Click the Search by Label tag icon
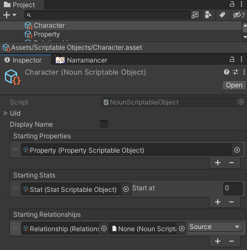The image size is (247, 250). point(222,15)
